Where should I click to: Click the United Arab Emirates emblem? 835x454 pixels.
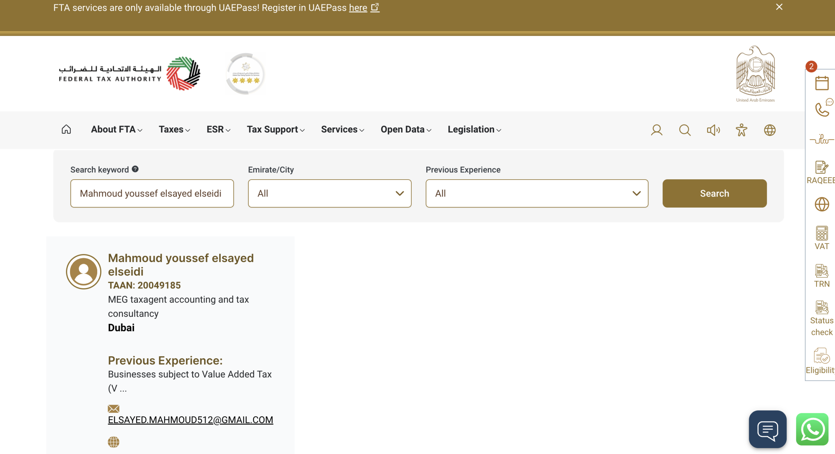(x=755, y=74)
